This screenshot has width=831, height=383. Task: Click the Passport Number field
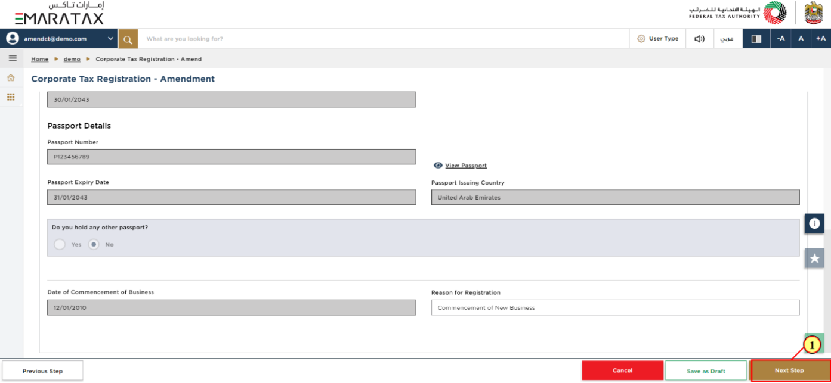tap(231, 157)
